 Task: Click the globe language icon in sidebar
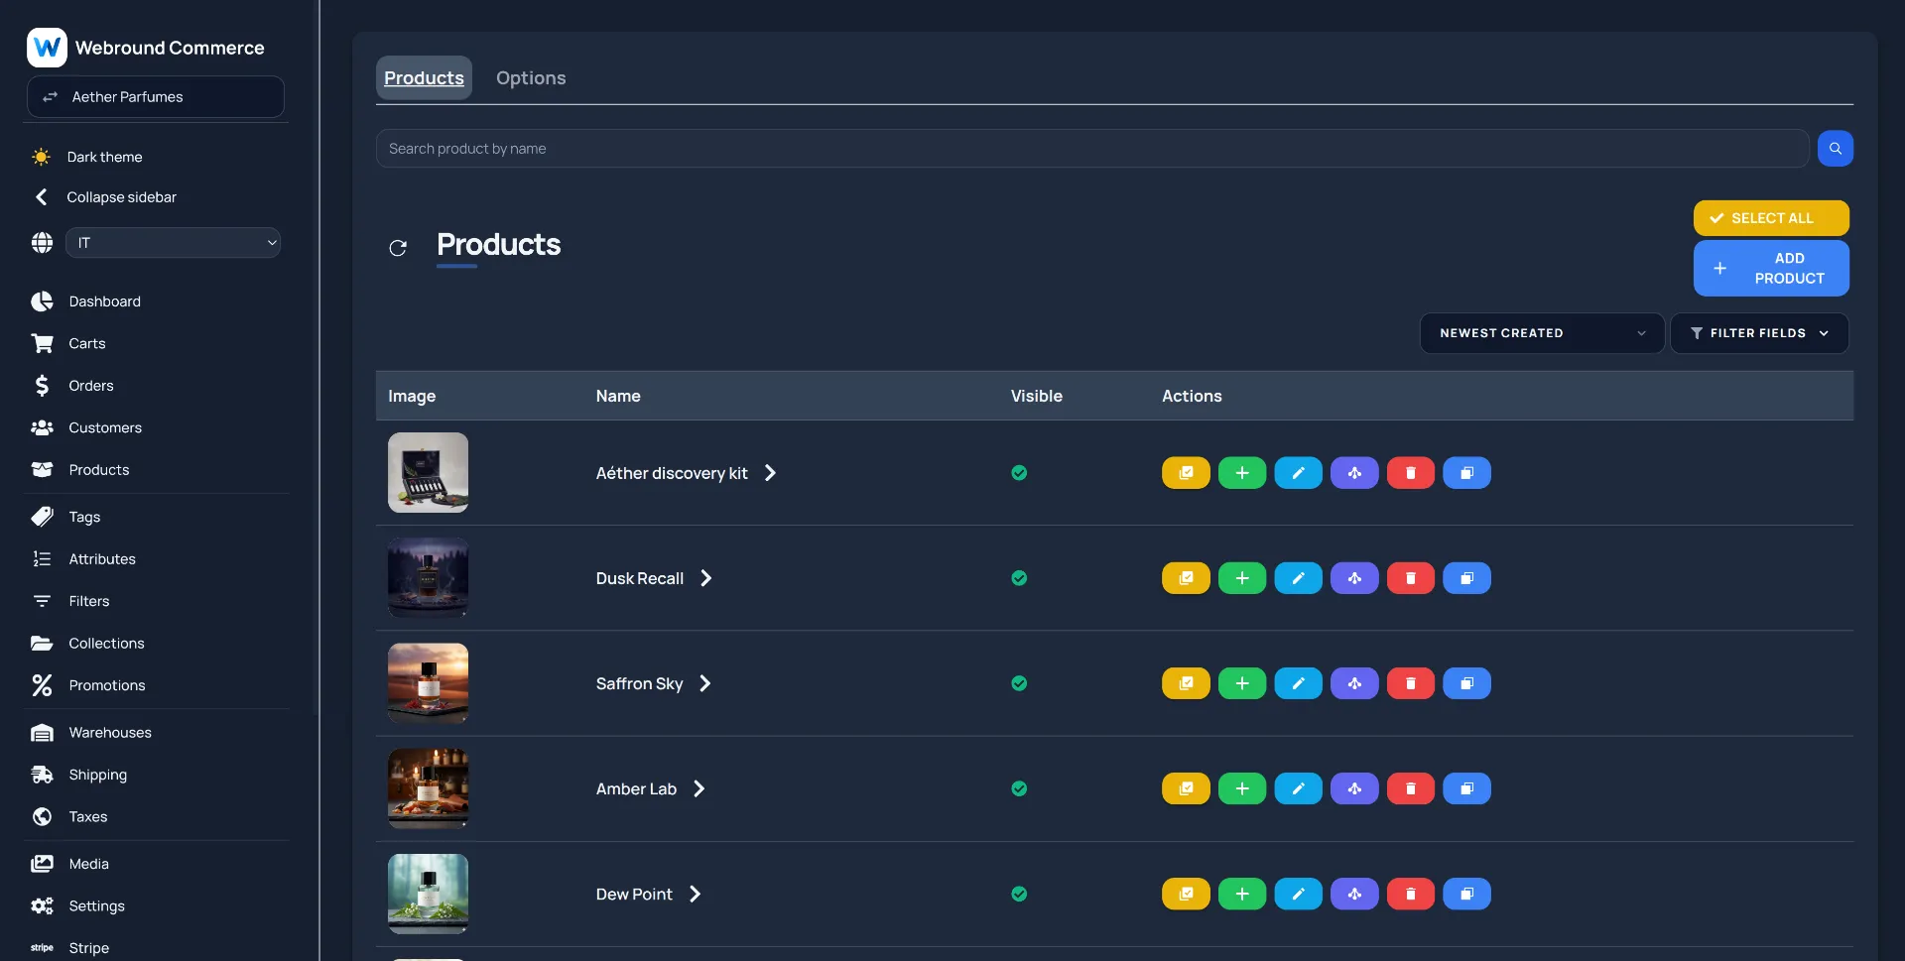(42, 243)
